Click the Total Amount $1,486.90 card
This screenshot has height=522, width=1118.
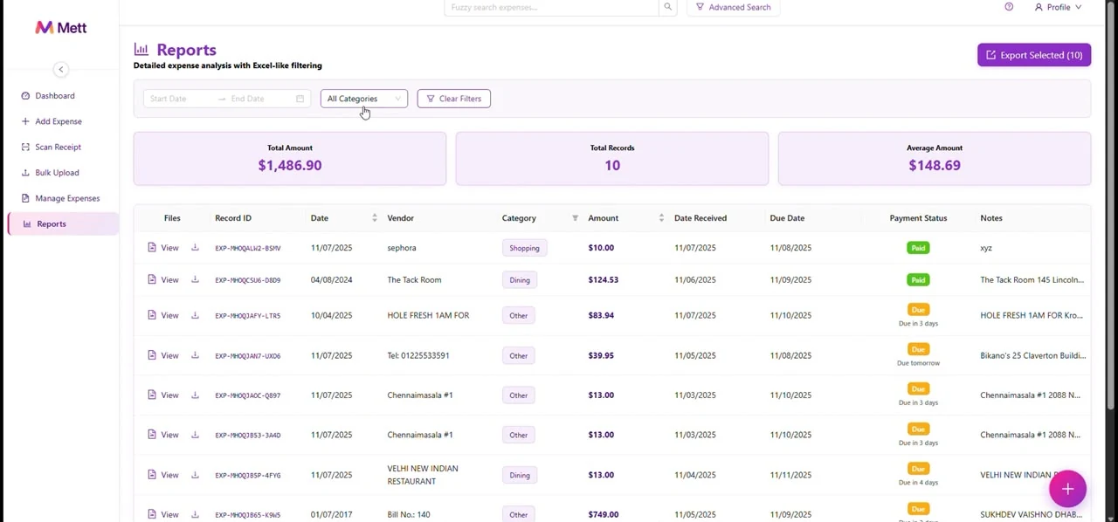pyautogui.click(x=290, y=158)
